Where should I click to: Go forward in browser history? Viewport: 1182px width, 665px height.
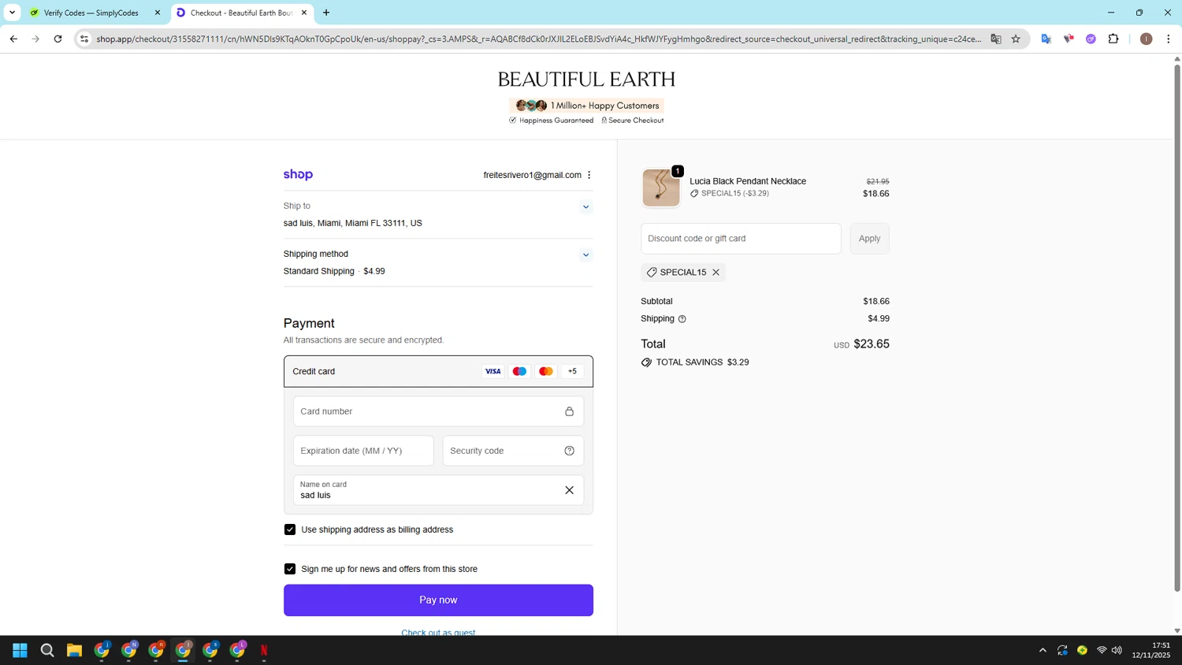(35, 39)
